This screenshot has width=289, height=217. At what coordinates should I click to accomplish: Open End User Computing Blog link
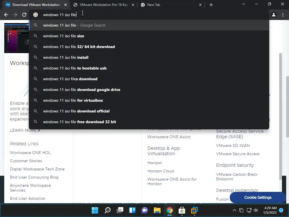34,177
